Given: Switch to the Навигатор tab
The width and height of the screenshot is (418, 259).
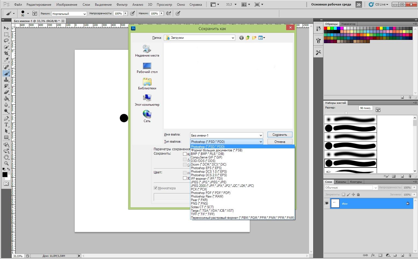Looking at the screenshot, I should pos(348,24).
